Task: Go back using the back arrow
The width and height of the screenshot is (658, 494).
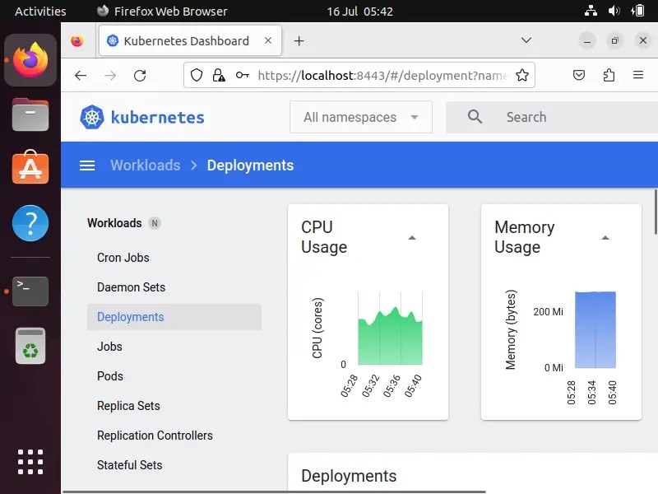Action: (81, 75)
